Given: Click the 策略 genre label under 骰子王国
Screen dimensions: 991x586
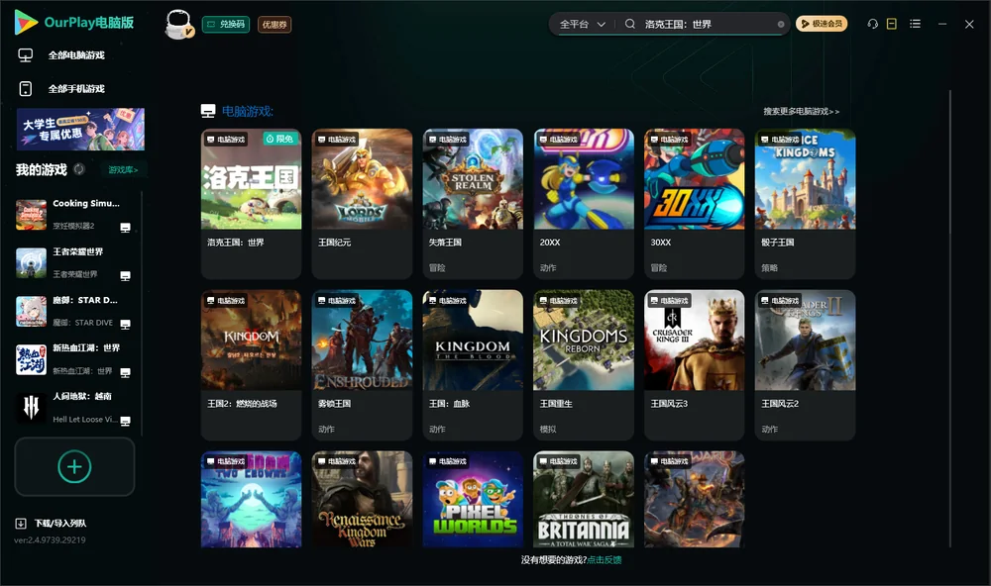Looking at the screenshot, I should tap(769, 267).
